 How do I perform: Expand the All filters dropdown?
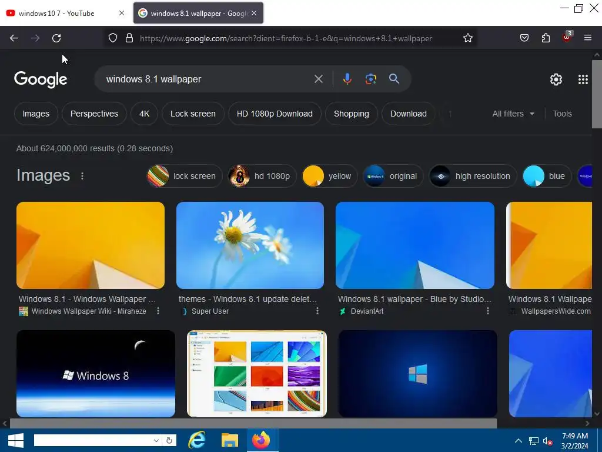point(513,114)
